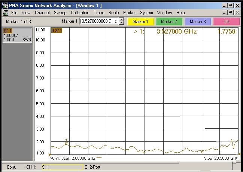The image size is (243, 172).
Task: Click the marker value 1.7759
Action: [226, 31]
